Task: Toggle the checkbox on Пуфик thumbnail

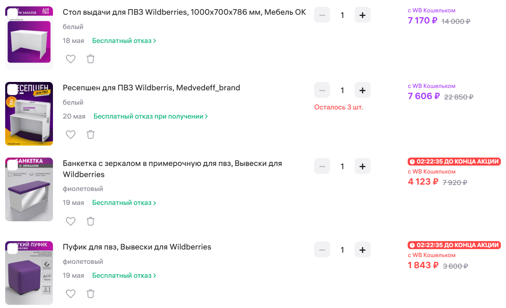Action: [13, 249]
